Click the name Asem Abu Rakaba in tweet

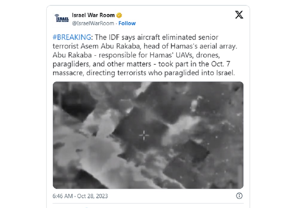111,46
